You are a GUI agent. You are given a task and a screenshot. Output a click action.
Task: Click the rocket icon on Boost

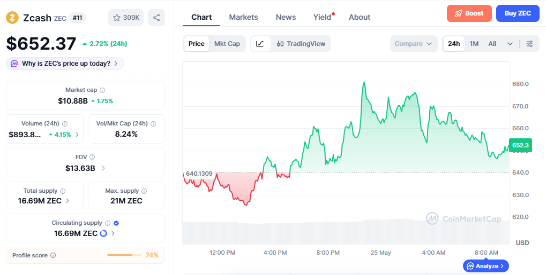coord(459,13)
